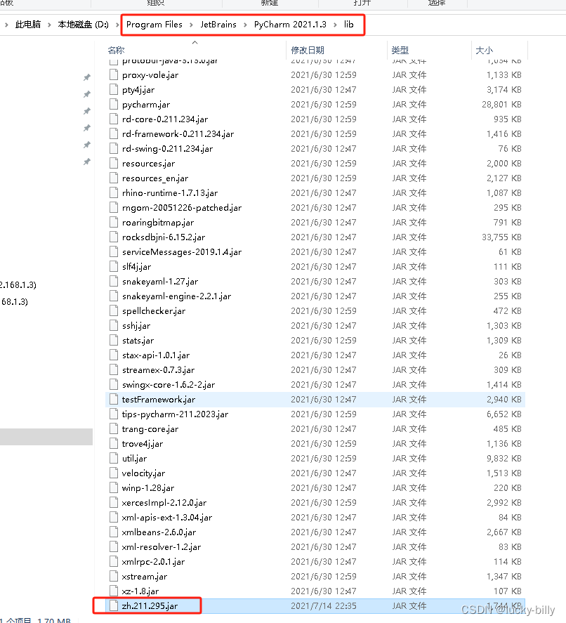Click the file icon beside zh.211.295.jar
Screen dimensions: 566x623
click(x=114, y=605)
